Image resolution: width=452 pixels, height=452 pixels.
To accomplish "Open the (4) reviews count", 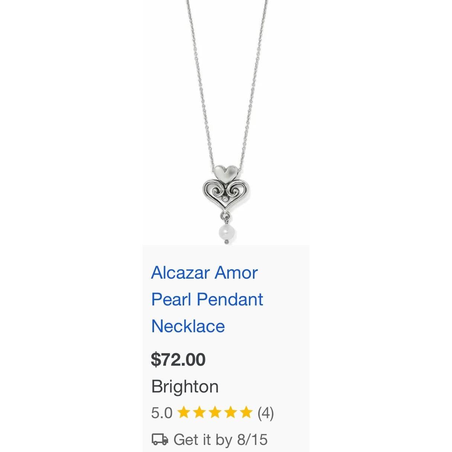I will point(266,413).
